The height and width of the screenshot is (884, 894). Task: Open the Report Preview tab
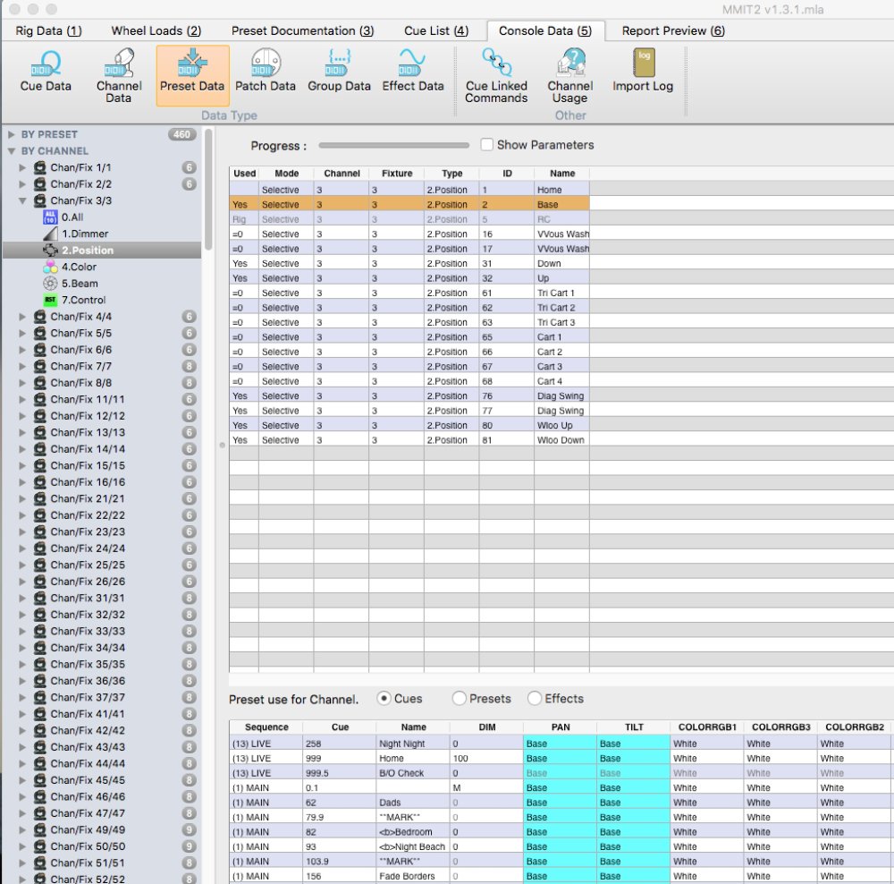(x=671, y=30)
